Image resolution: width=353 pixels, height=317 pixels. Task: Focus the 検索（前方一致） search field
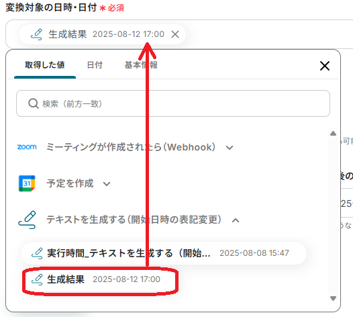tap(173, 103)
